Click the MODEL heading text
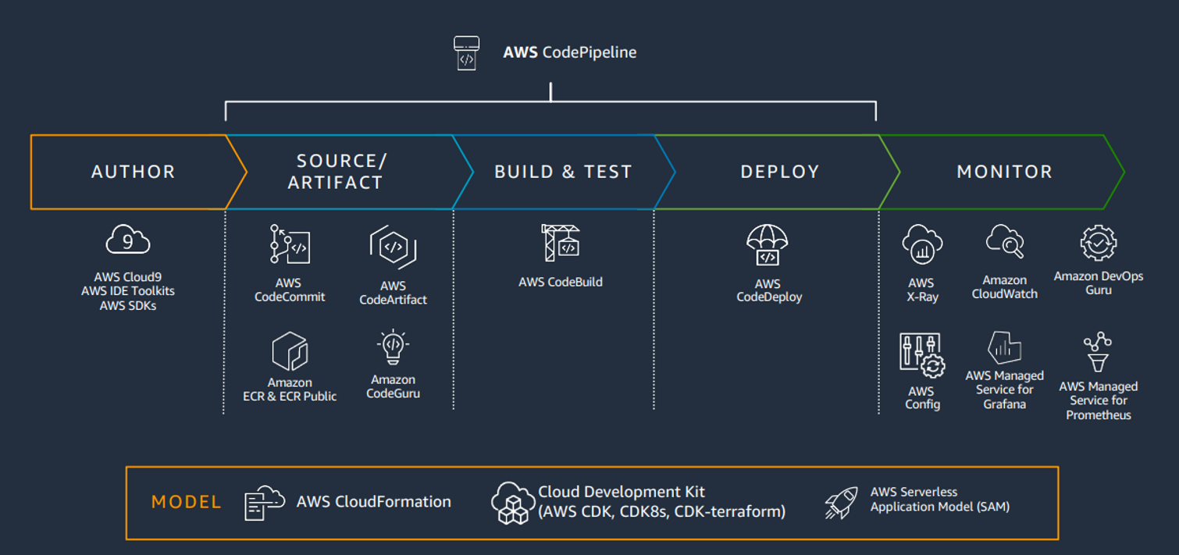This screenshot has width=1179, height=555. click(x=187, y=502)
